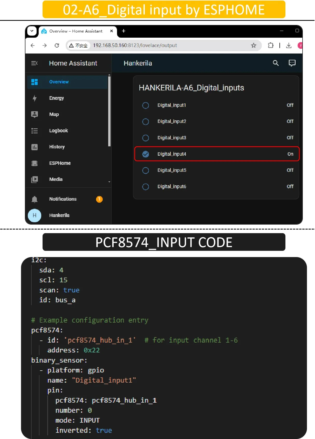This screenshot has height=439, width=315.
Task: Open the browser downloads icon
Action: pos(289,45)
